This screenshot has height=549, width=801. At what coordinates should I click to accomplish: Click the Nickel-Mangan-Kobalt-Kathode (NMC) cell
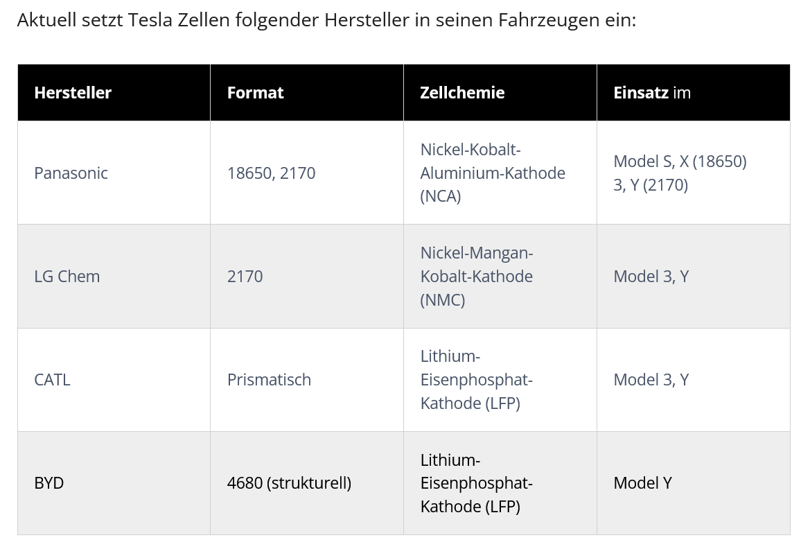tap(476, 276)
